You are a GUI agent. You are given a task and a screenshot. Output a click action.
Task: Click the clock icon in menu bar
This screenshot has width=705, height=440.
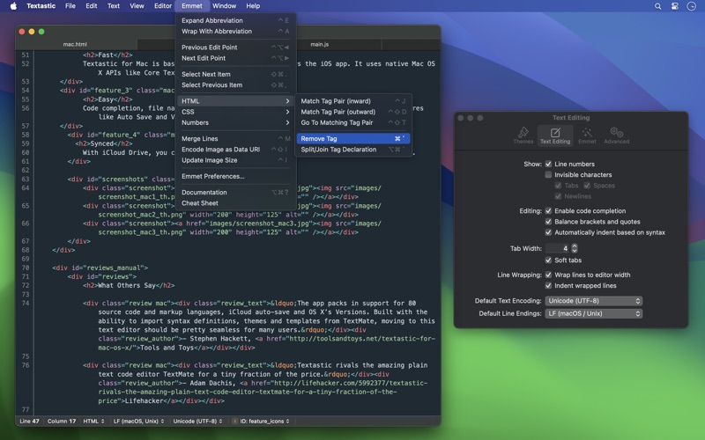coord(692,6)
